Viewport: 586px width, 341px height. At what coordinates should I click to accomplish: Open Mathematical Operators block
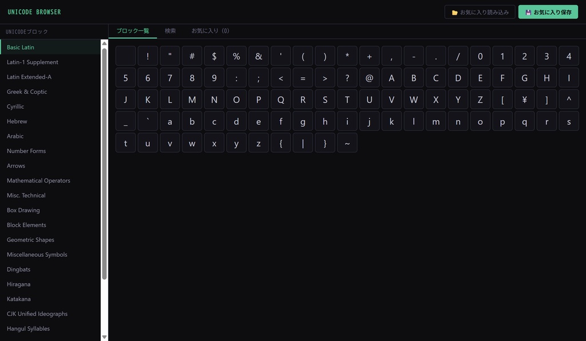[50, 180]
